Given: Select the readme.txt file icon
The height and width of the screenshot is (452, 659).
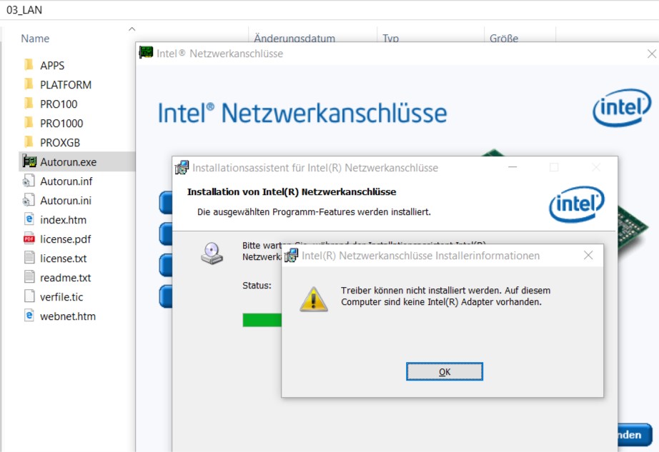Looking at the screenshot, I should pyautogui.click(x=29, y=277).
